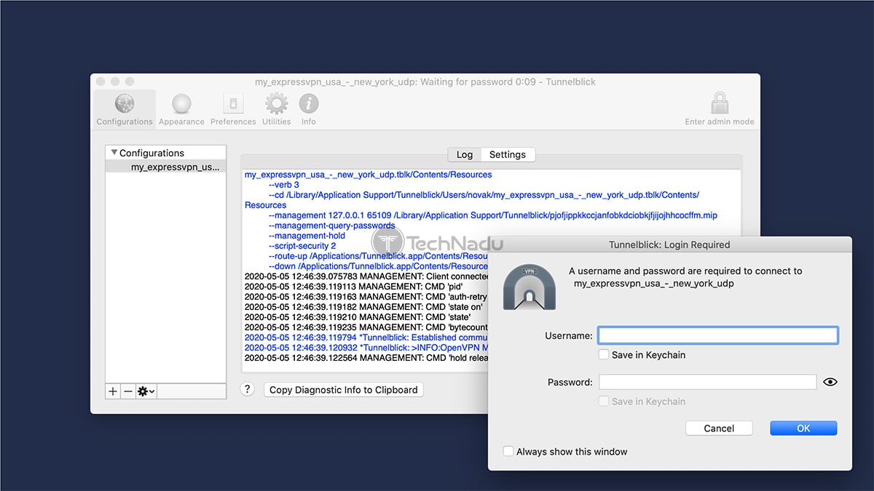Click OK in login dialog
This screenshot has height=491, width=874.
point(803,428)
